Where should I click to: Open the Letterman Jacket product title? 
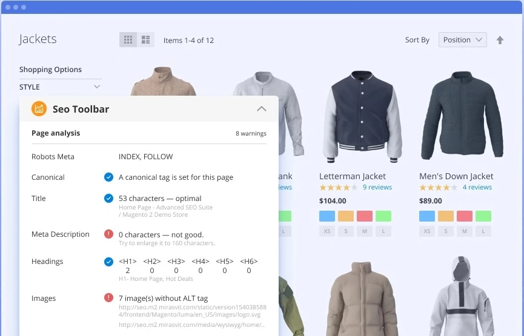pos(352,176)
